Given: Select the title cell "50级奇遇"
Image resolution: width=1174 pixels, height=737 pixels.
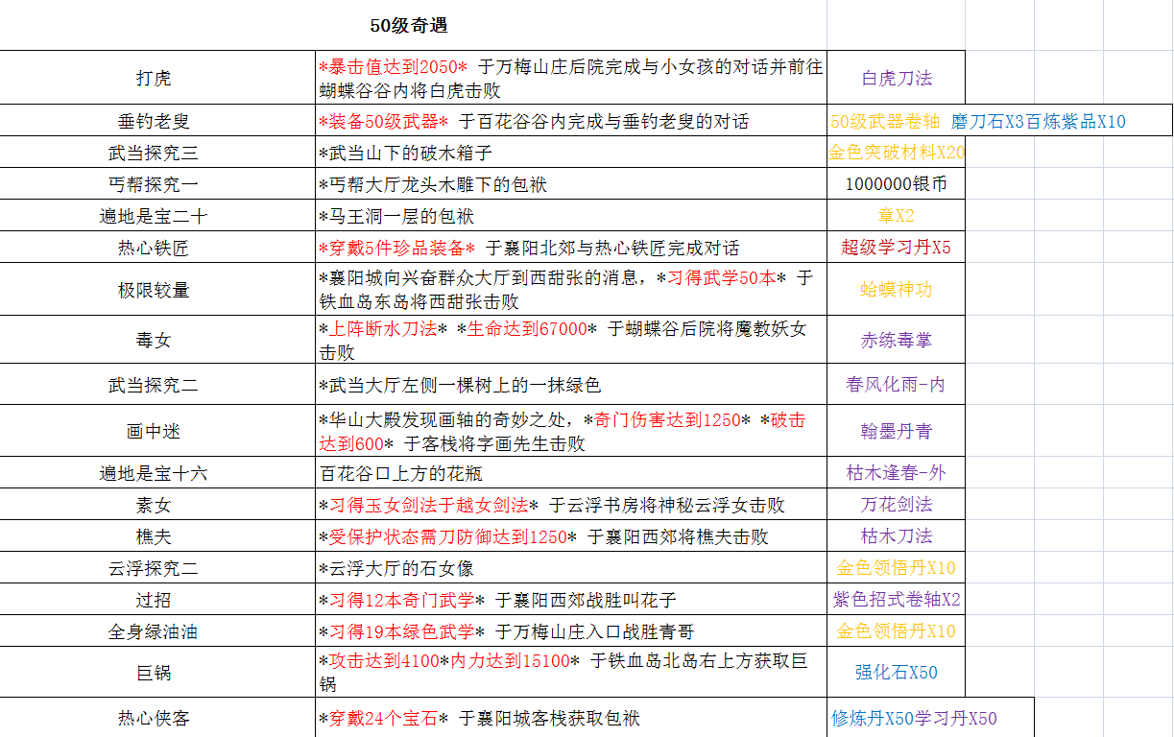Looking at the screenshot, I should pyautogui.click(x=409, y=25).
